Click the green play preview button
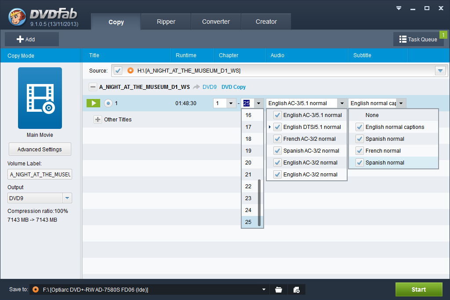Screen dimensions: 450x300 93,103
